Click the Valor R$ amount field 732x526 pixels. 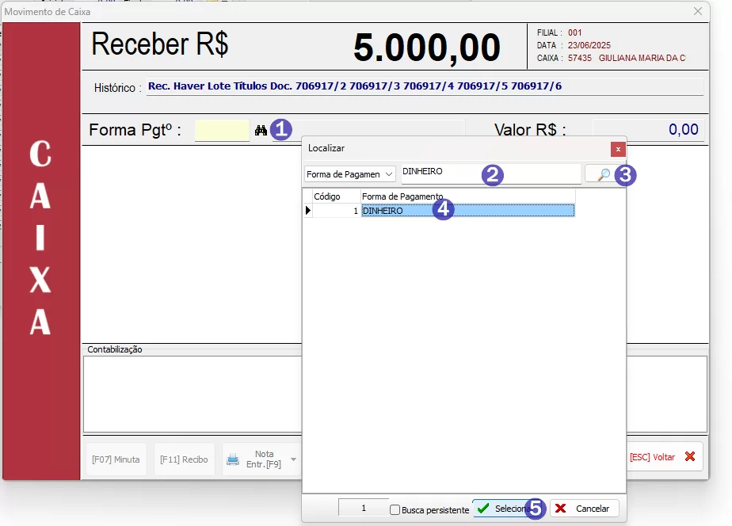[x=647, y=131]
